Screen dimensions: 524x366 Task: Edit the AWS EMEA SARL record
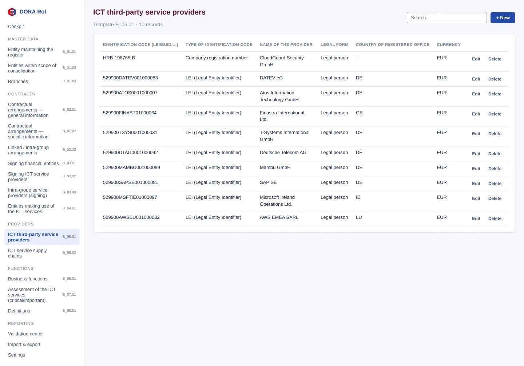click(x=476, y=219)
